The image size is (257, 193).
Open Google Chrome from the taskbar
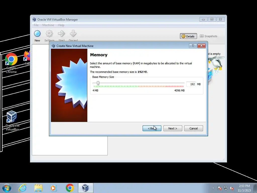(70, 188)
